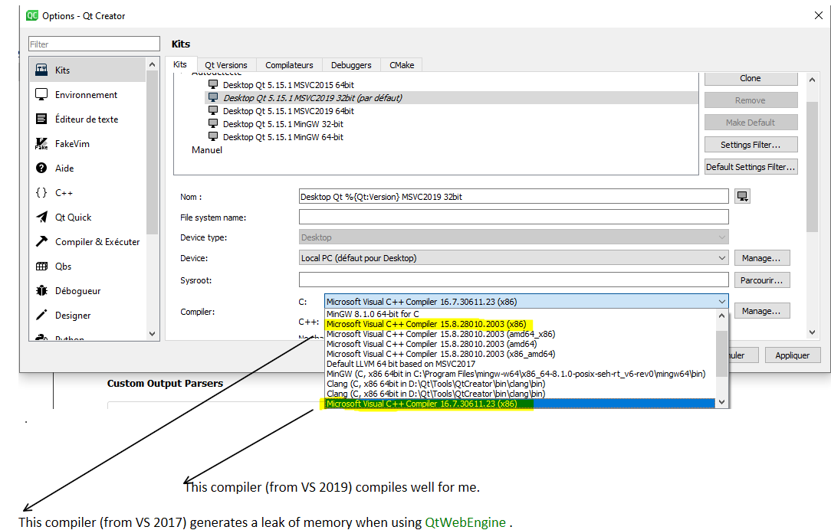Select kit MSVC2019 32bit (par défaut)

pos(312,98)
